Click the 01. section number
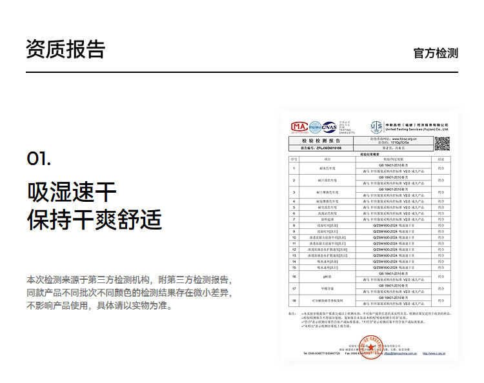 39,159
